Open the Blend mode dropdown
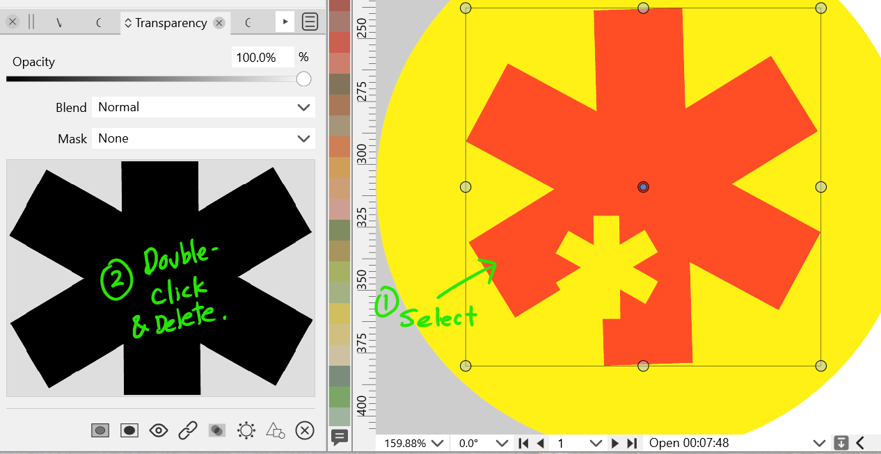Image resolution: width=881 pixels, height=454 pixels. coord(203,107)
